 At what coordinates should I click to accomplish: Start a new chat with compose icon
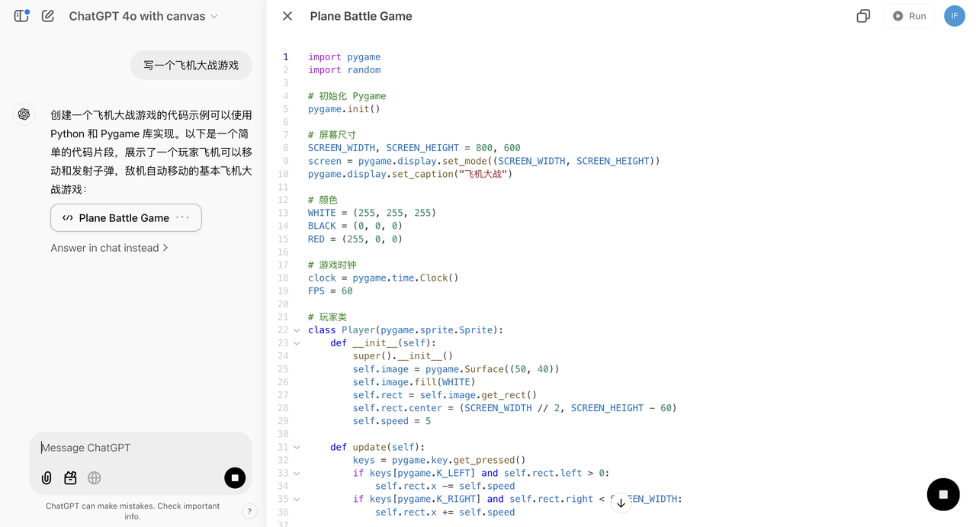(x=48, y=16)
